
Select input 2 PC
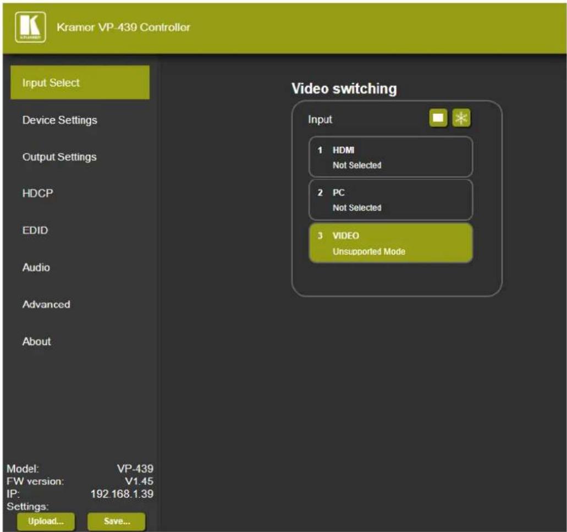coord(390,200)
